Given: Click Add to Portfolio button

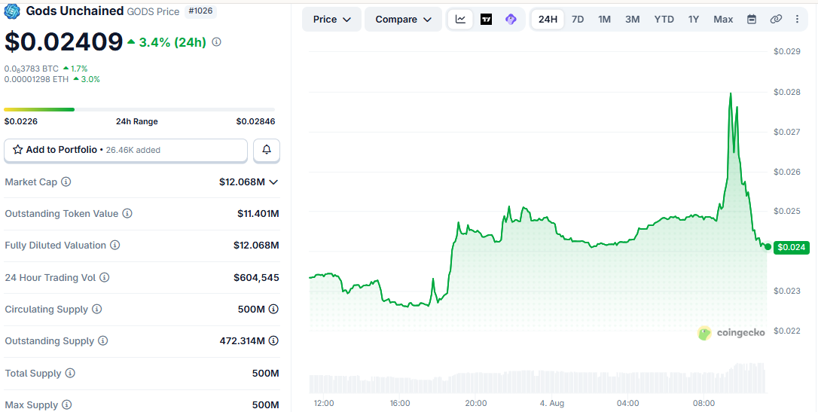Looking at the screenshot, I should [126, 150].
